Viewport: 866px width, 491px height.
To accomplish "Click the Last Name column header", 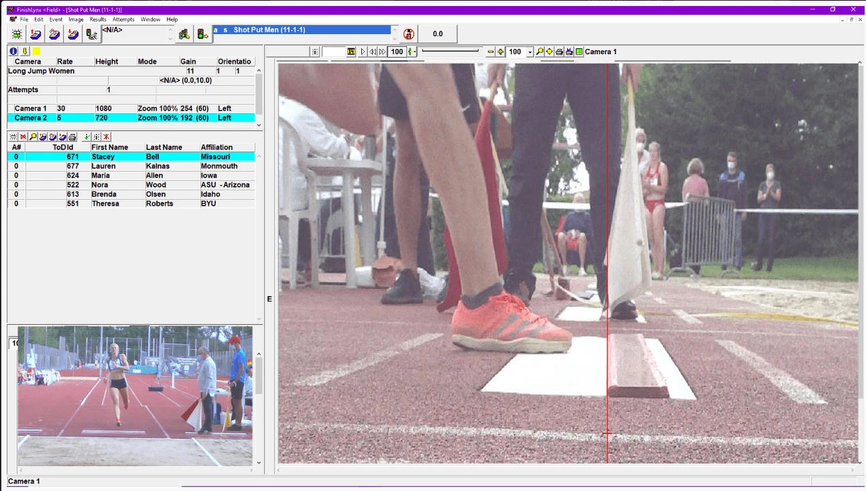I will (x=164, y=147).
